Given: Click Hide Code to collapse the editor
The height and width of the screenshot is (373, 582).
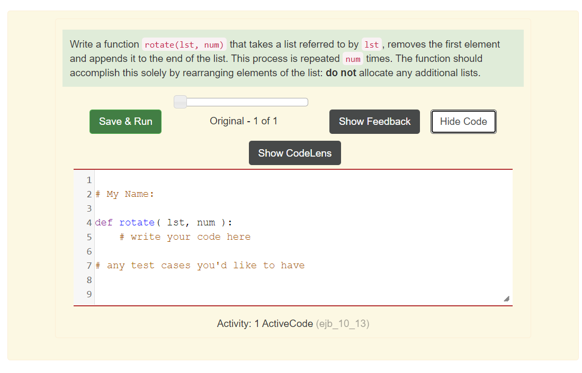Looking at the screenshot, I should 463,121.
